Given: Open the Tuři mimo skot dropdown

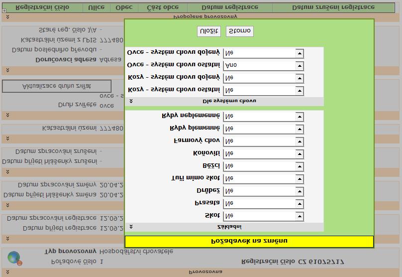Looking at the screenshot, I should [264, 179].
